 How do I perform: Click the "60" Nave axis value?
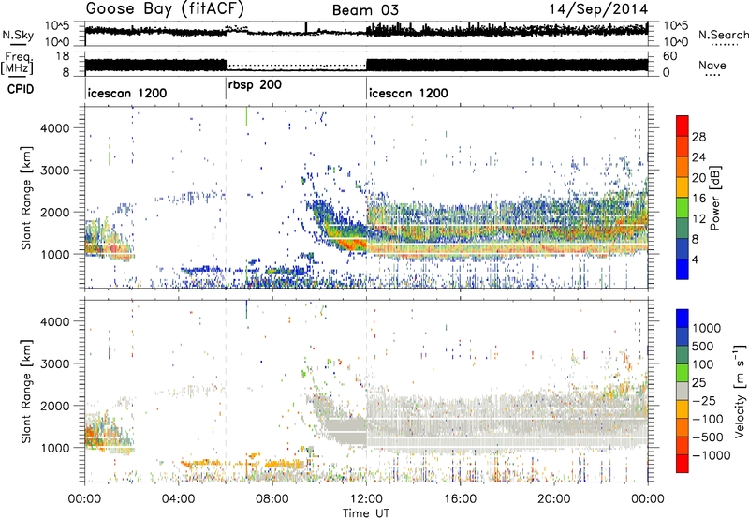click(669, 56)
